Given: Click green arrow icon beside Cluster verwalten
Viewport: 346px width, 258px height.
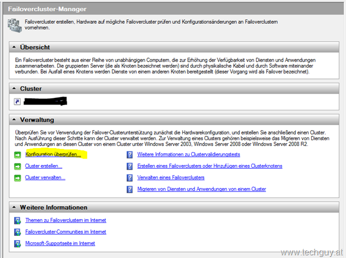Looking at the screenshot, I should [x=18, y=177].
